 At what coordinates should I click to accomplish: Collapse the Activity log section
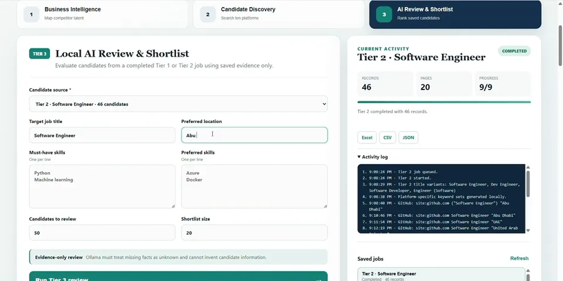(x=373, y=157)
